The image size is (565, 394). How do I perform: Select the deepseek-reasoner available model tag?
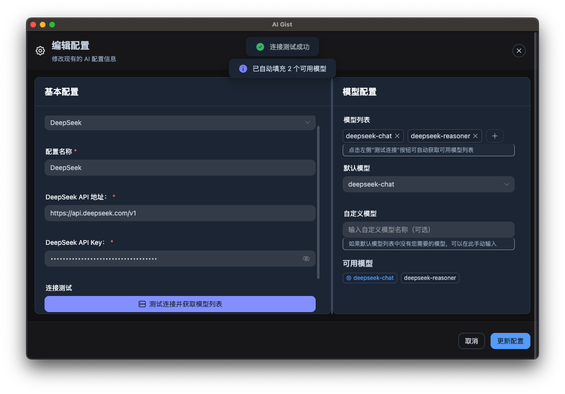point(430,278)
